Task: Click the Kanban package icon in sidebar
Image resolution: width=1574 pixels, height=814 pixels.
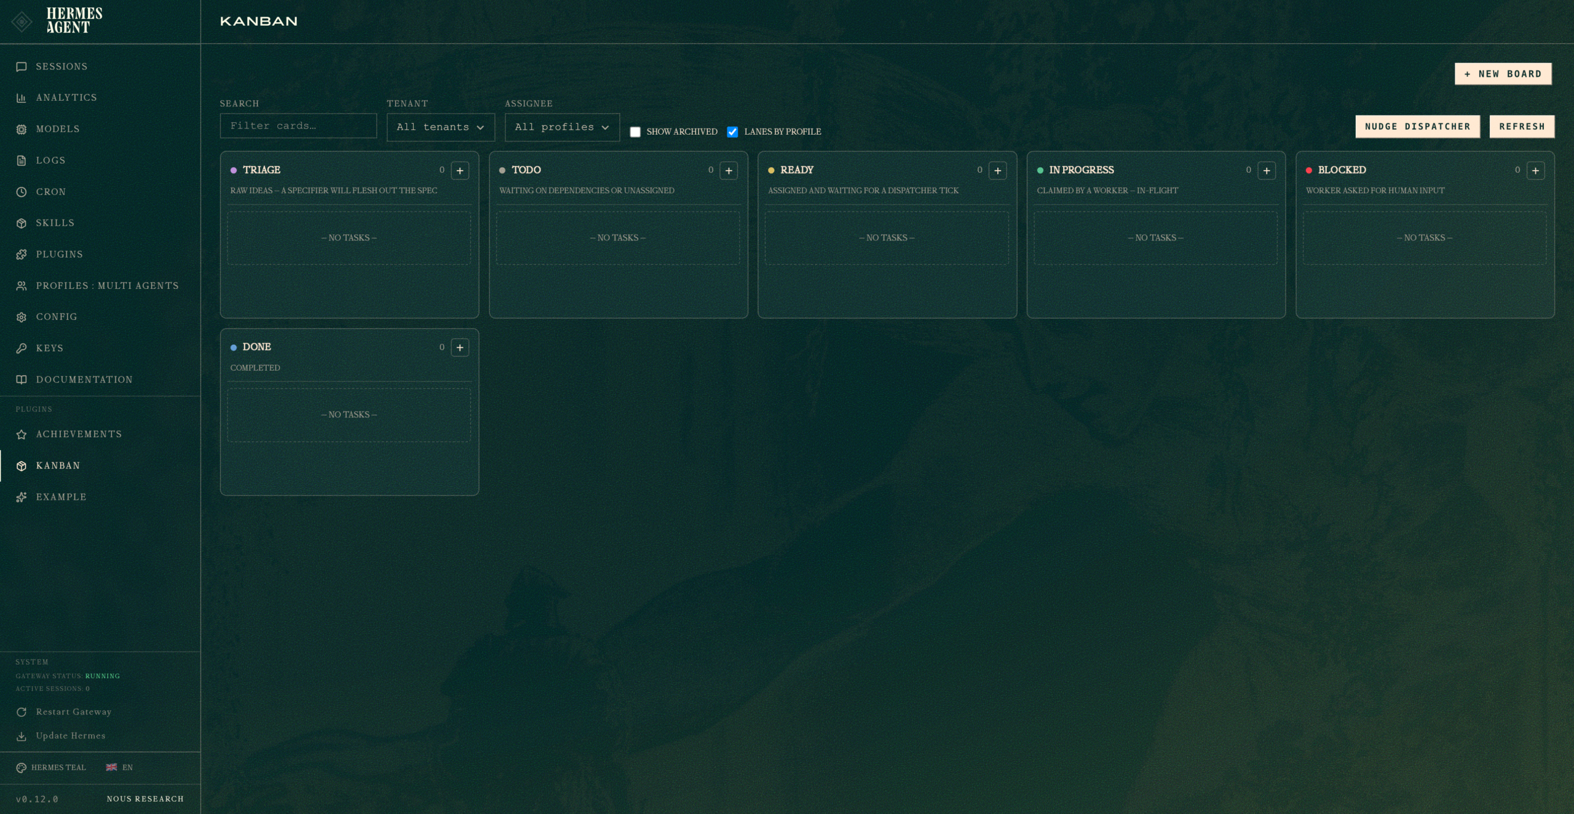Action: click(22, 466)
